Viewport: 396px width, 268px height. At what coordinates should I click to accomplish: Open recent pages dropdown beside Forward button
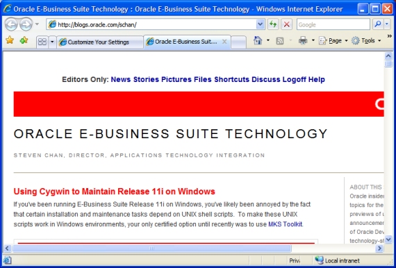coord(37,24)
